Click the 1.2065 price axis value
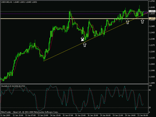 [152, 64]
